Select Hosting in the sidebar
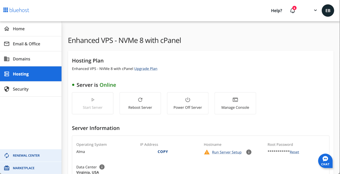Image resolution: width=340 pixels, height=174 pixels. [31, 74]
